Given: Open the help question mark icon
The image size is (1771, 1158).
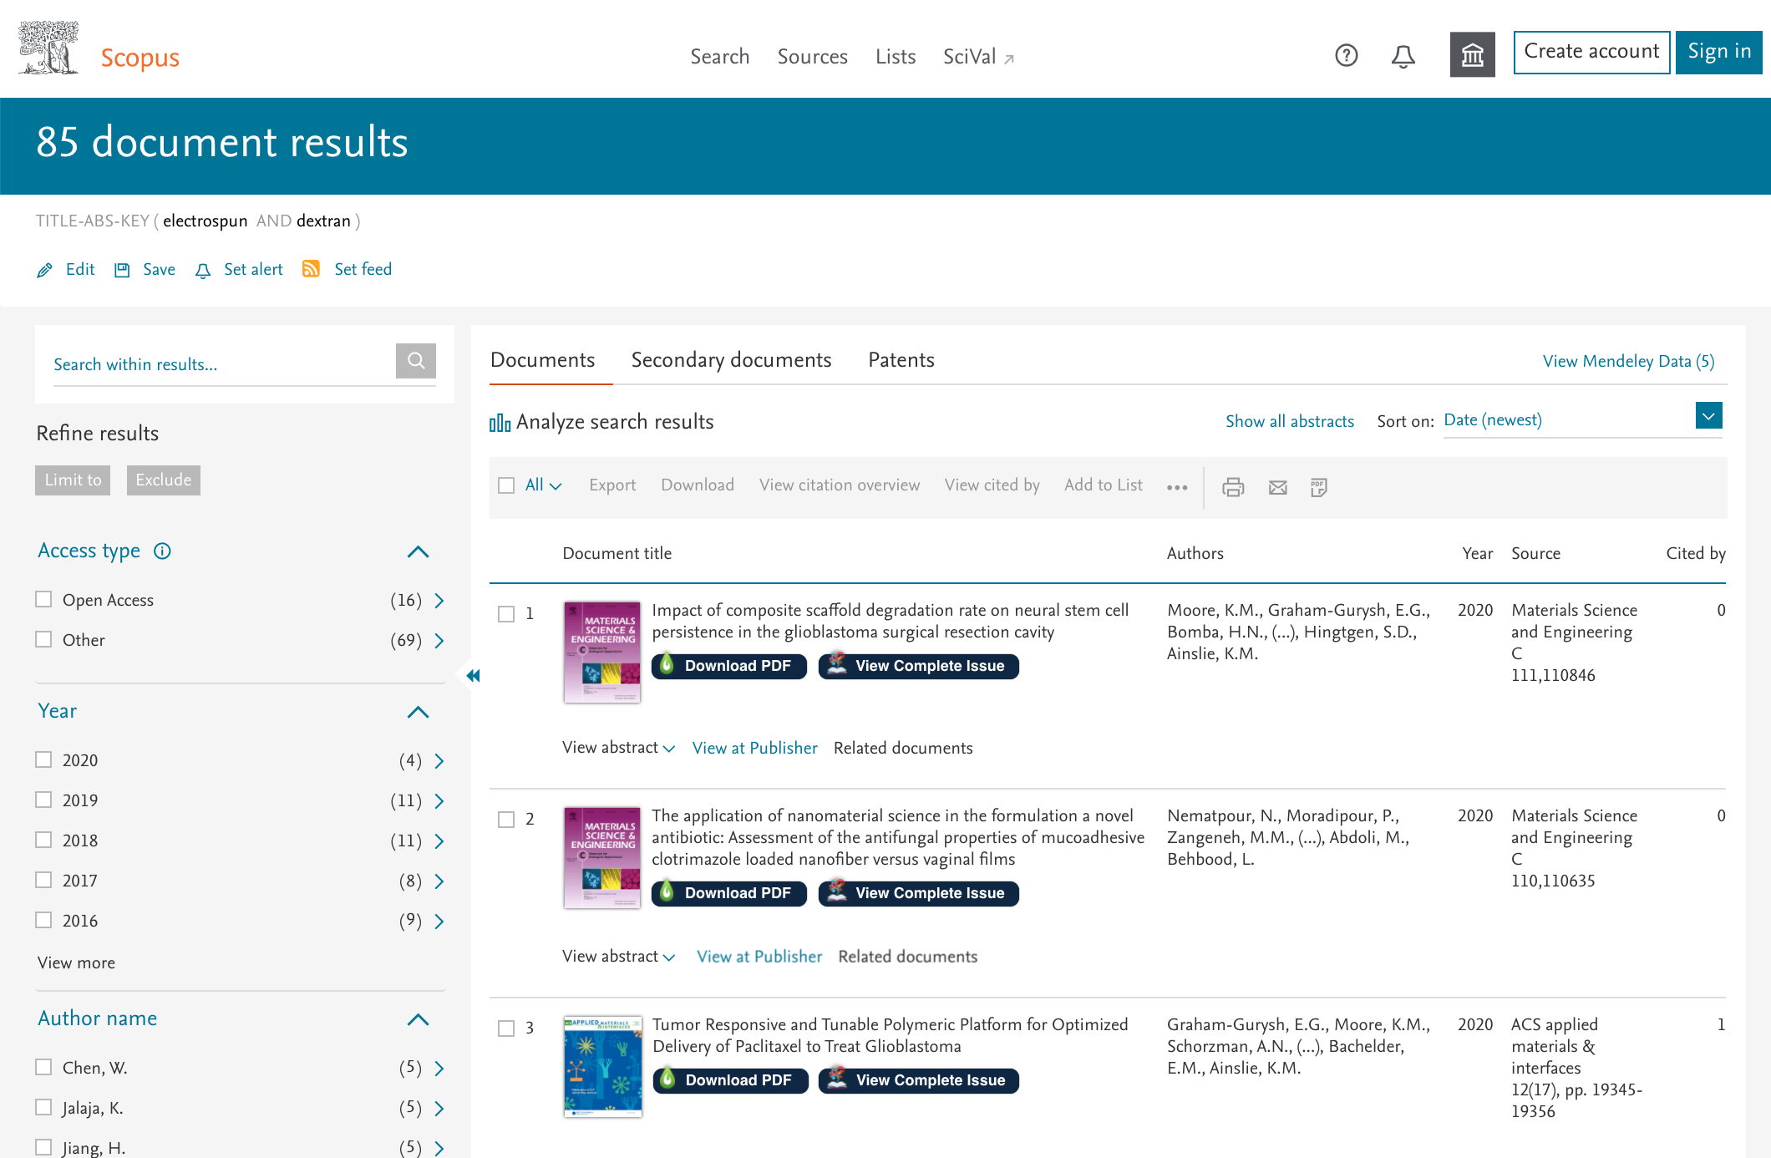Looking at the screenshot, I should [x=1346, y=56].
